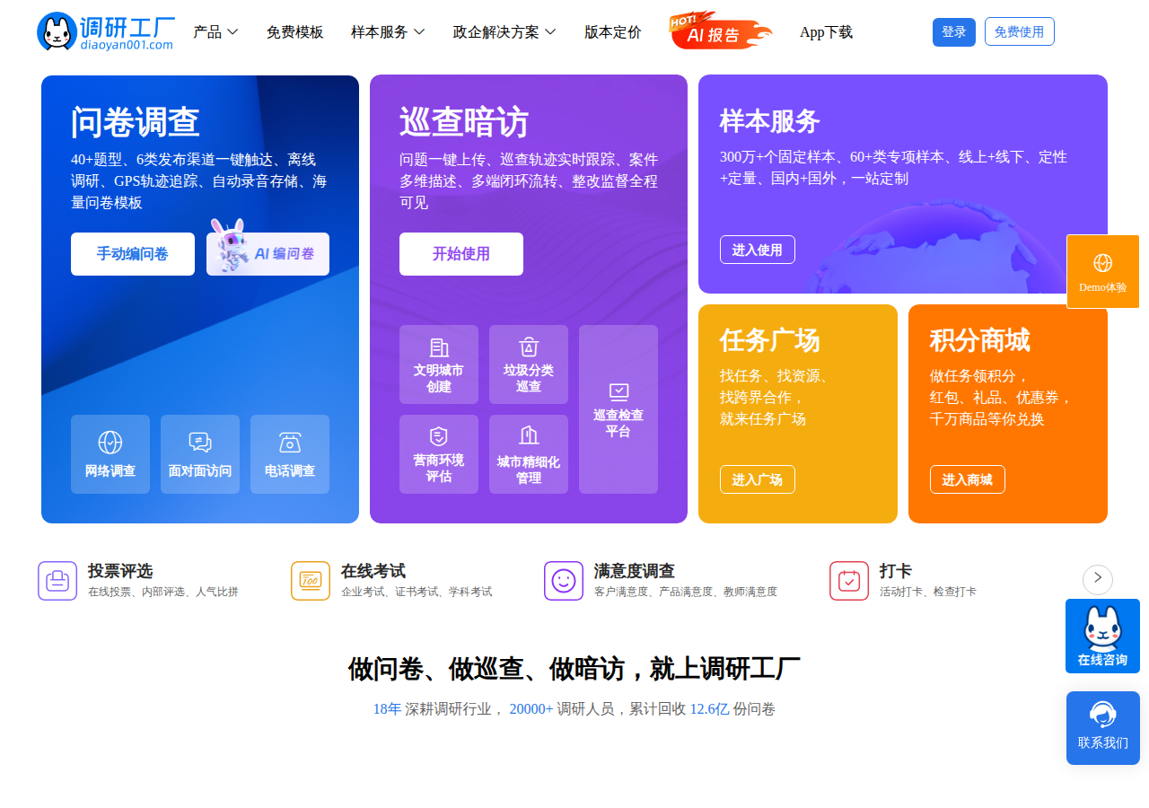Click 进入使用 in 样本服务 card
This screenshot has height=808, width=1149.
point(758,250)
